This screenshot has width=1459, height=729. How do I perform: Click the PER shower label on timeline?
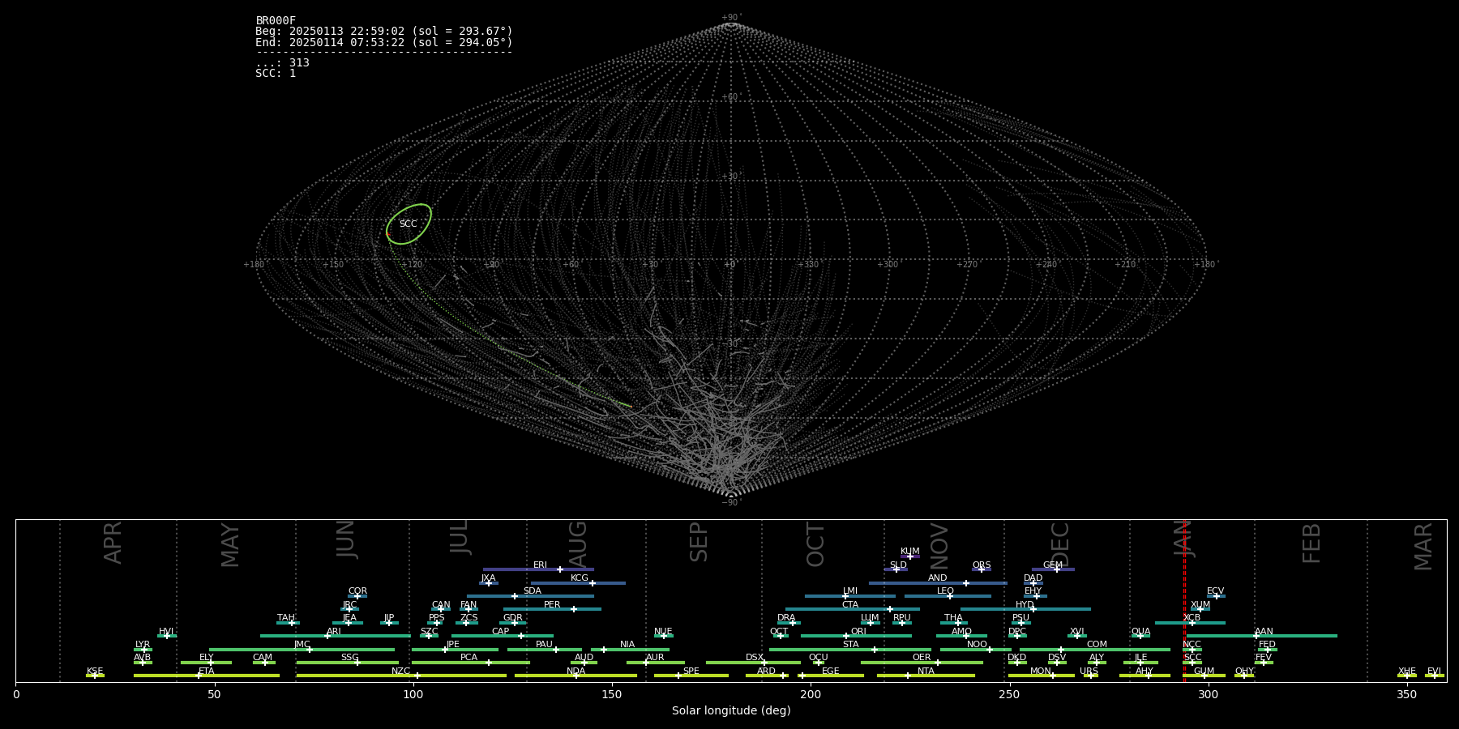tap(552, 604)
